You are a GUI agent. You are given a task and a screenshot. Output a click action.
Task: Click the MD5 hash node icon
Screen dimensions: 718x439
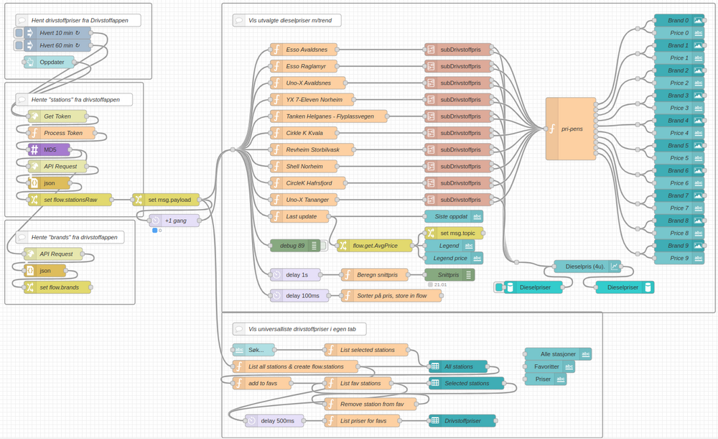(34, 150)
